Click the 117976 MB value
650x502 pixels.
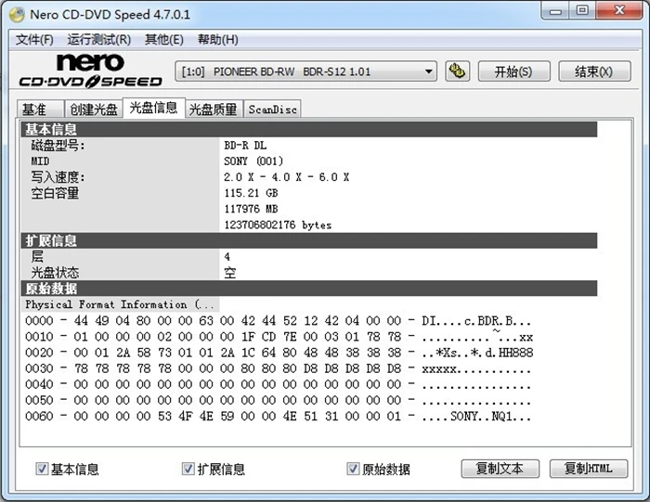click(251, 209)
